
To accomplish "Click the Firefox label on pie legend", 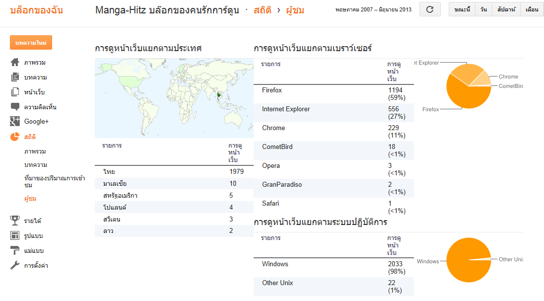I will pyautogui.click(x=430, y=109).
